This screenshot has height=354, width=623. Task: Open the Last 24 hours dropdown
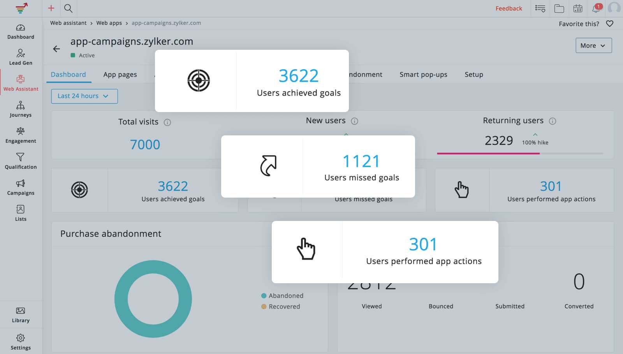[84, 96]
